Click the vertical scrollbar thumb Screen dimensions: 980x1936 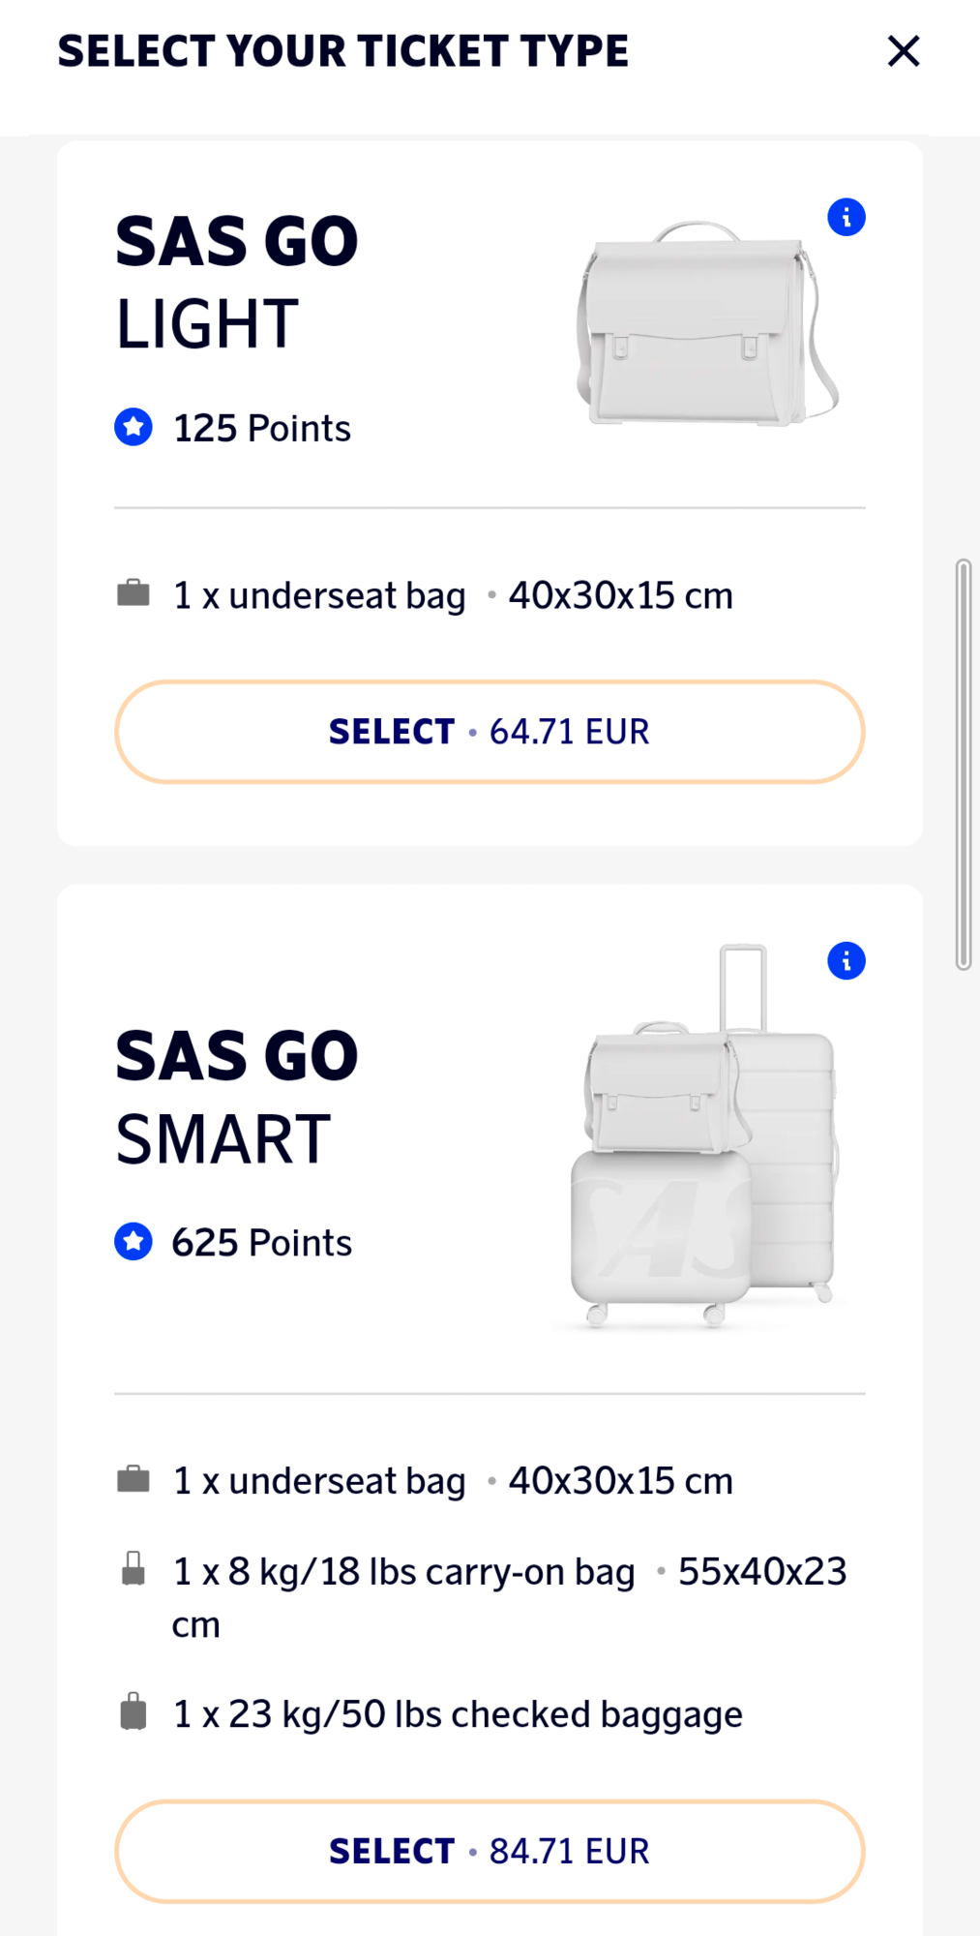[963, 764]
